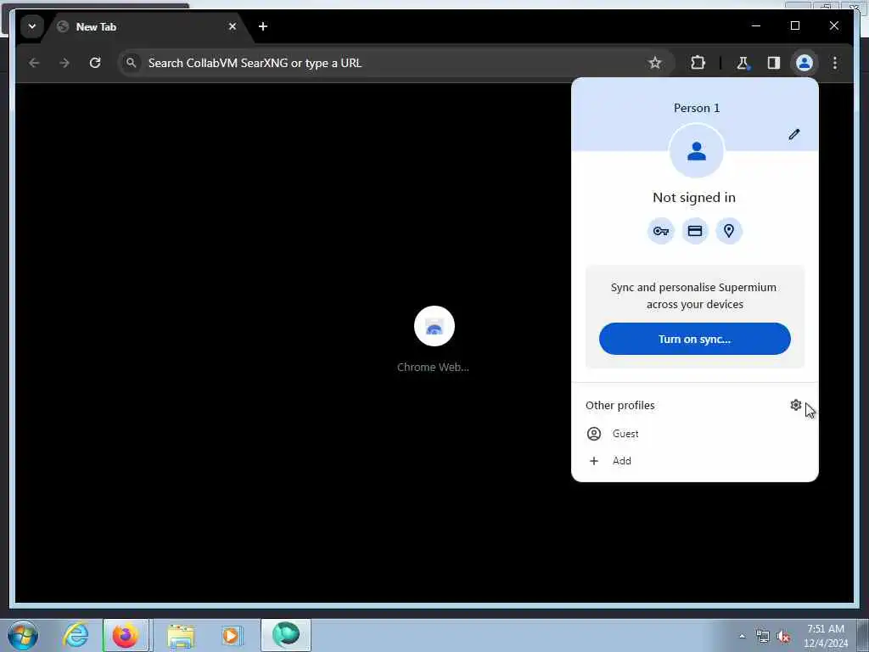Switch to Firefox in taskbar

tap(126, 635)
